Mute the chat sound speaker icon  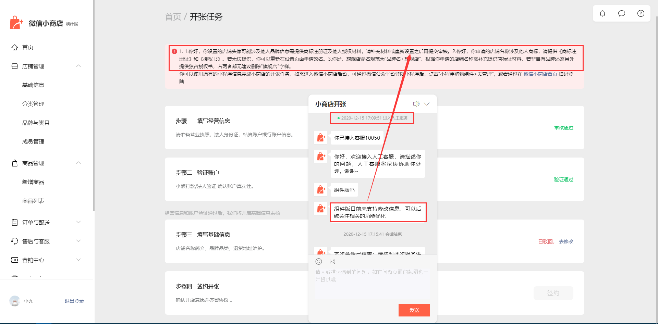click(416, 104)
